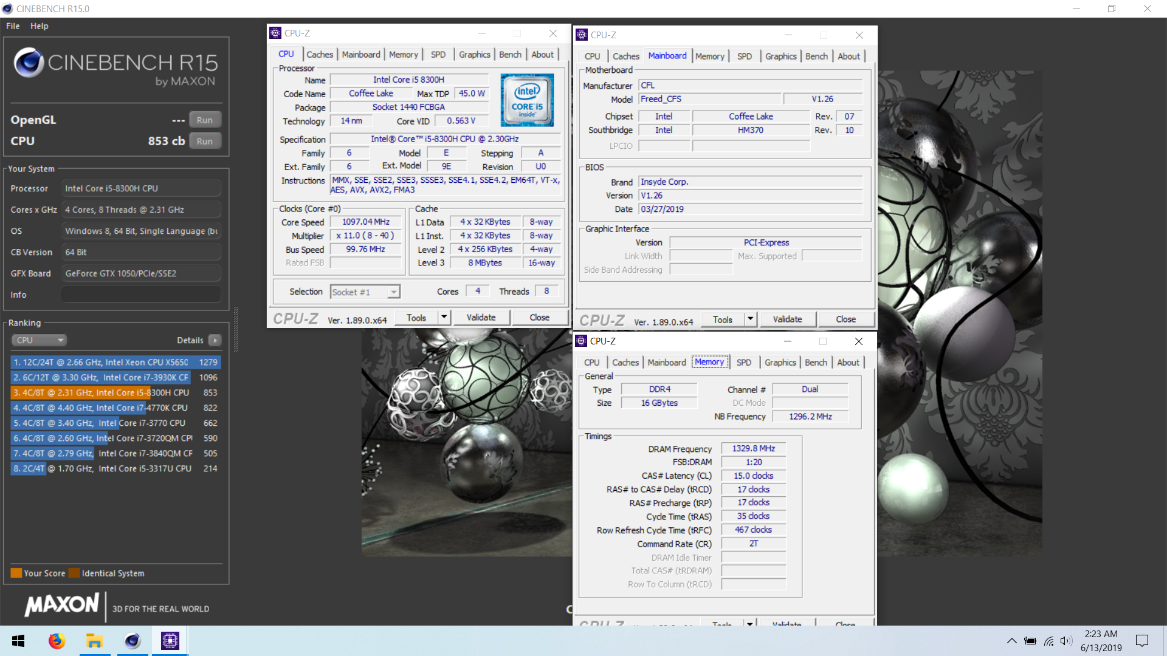Click the battery status tray icon
This screenshot has width=1167, height=656.
(1030, 641)
